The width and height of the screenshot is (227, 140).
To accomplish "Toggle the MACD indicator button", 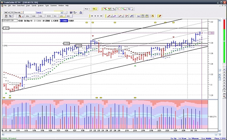I will tap(49, 16).
